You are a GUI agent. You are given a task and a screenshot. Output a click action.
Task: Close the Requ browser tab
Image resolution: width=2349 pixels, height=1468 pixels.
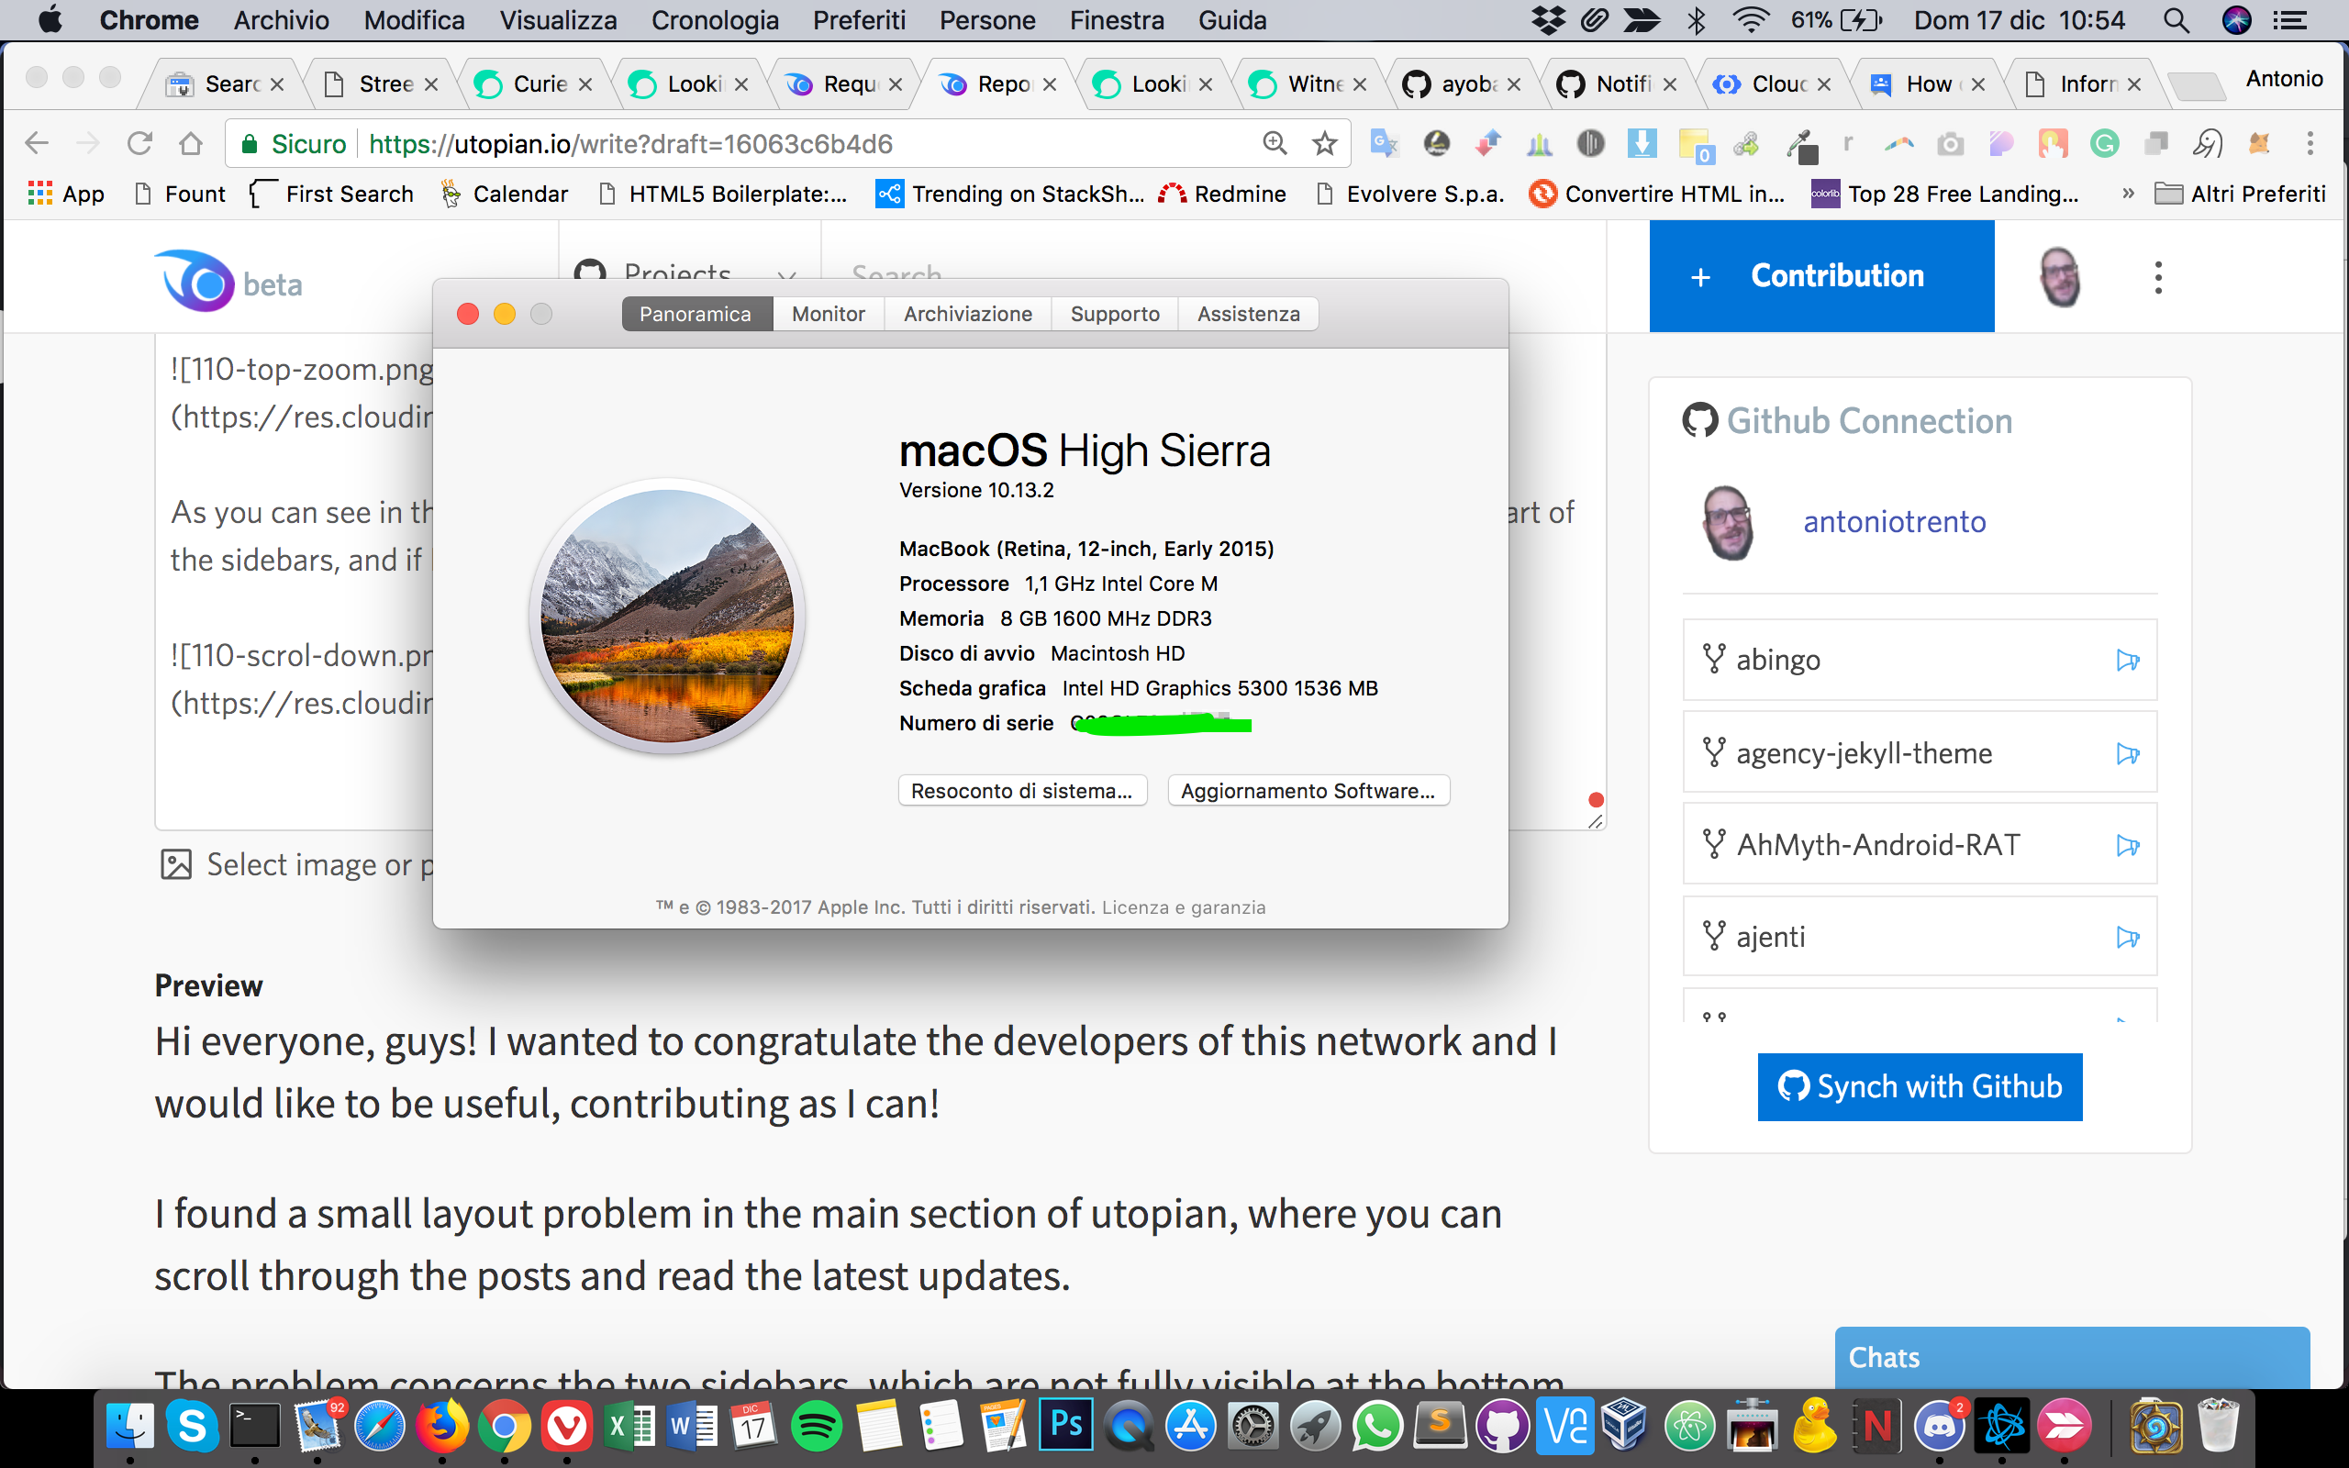click(x=895, y=84)
